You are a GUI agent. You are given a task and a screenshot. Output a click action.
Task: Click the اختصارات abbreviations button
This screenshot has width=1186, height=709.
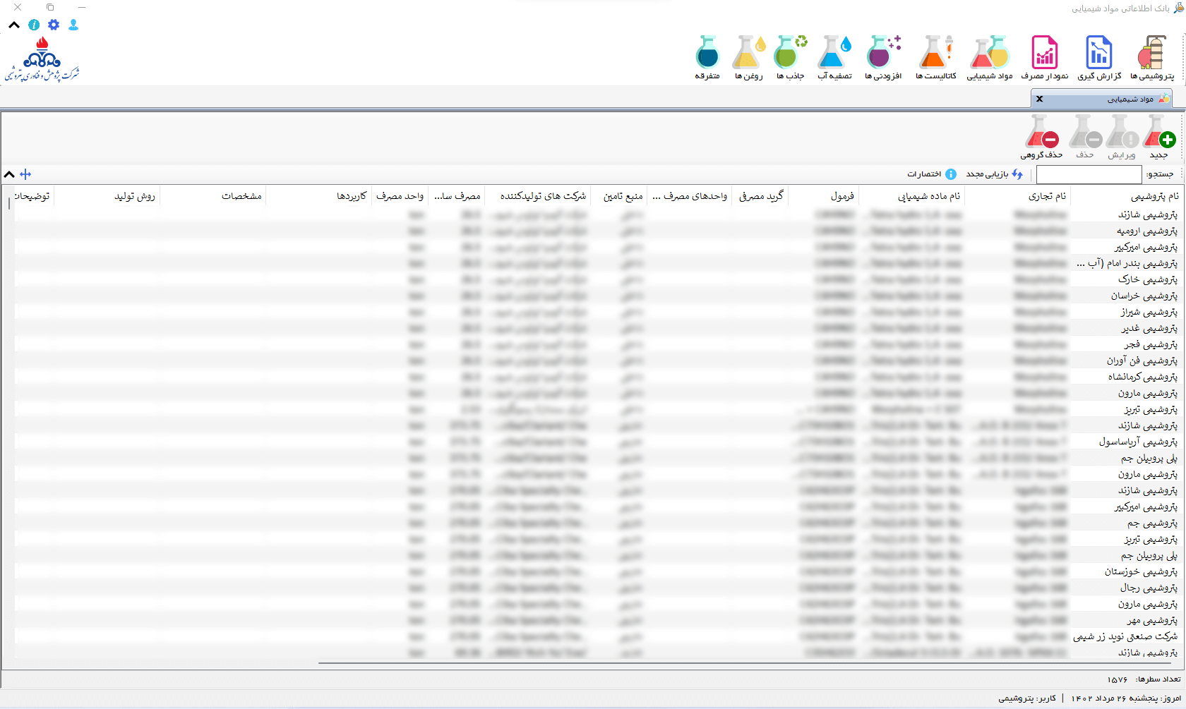(x=931, y=174)
